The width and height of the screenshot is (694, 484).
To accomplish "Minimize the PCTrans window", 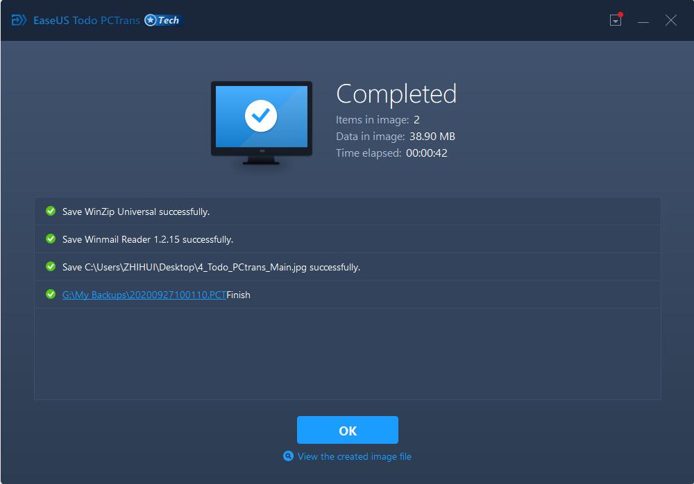I will (x=643, y=21).
